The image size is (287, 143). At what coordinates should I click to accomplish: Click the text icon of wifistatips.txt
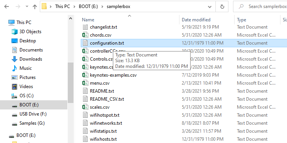click(85, 131)
